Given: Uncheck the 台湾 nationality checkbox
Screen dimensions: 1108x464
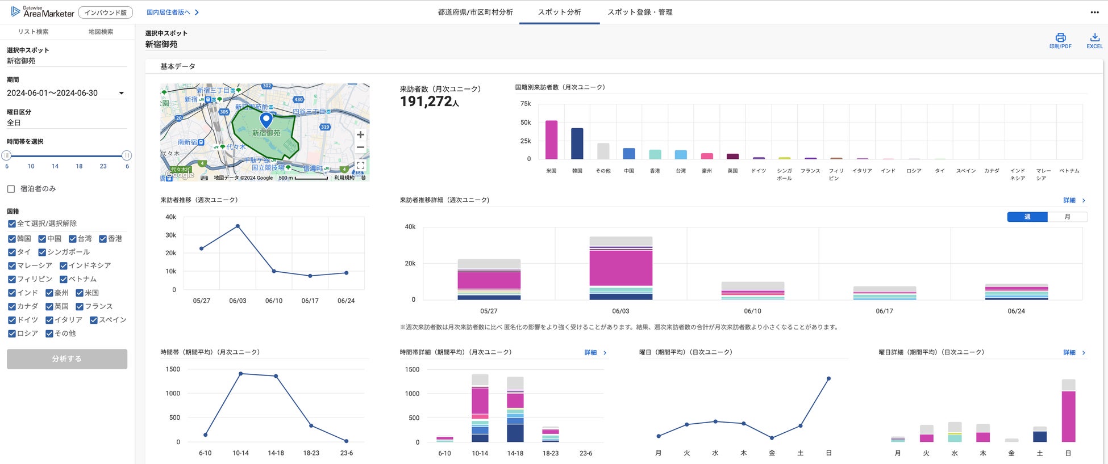Looking at the screenshot, I should 72,239.
